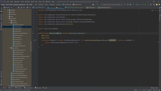Collapse the placement folder
The height and width of the screenshot is (91, 161).
9,48
